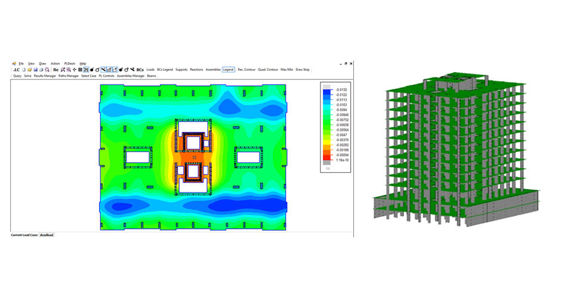This screenshot has height=298, width=561.
Task: Open the Action menu
Action: click(x=56, y=63)
